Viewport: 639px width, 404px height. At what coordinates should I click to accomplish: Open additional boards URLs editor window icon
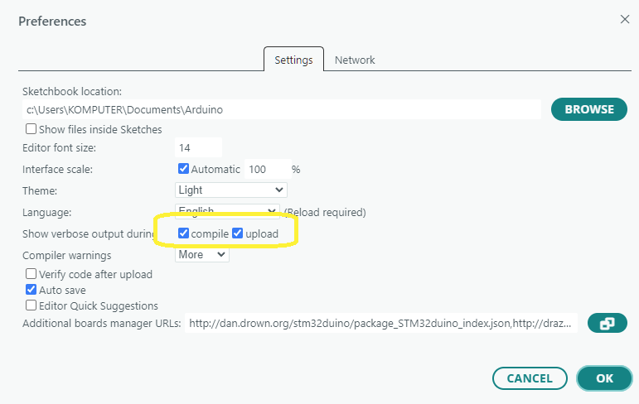608,324
